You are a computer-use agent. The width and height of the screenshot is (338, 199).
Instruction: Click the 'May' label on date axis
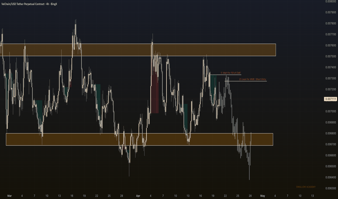click(x=262, y=195)
